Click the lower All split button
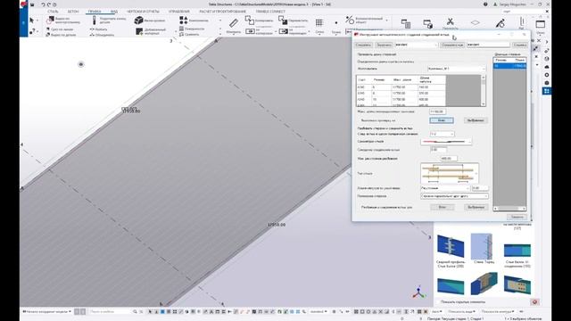This screenshot has height=321, width=571. tap(443, 207)
